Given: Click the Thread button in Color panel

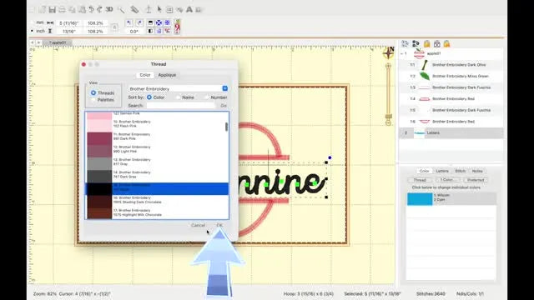Looking at the screenshot, I should (420, 180).
